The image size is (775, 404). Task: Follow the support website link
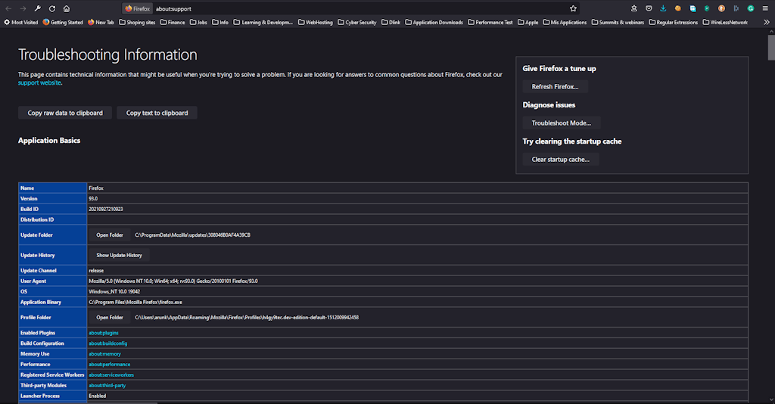point(39,83)
